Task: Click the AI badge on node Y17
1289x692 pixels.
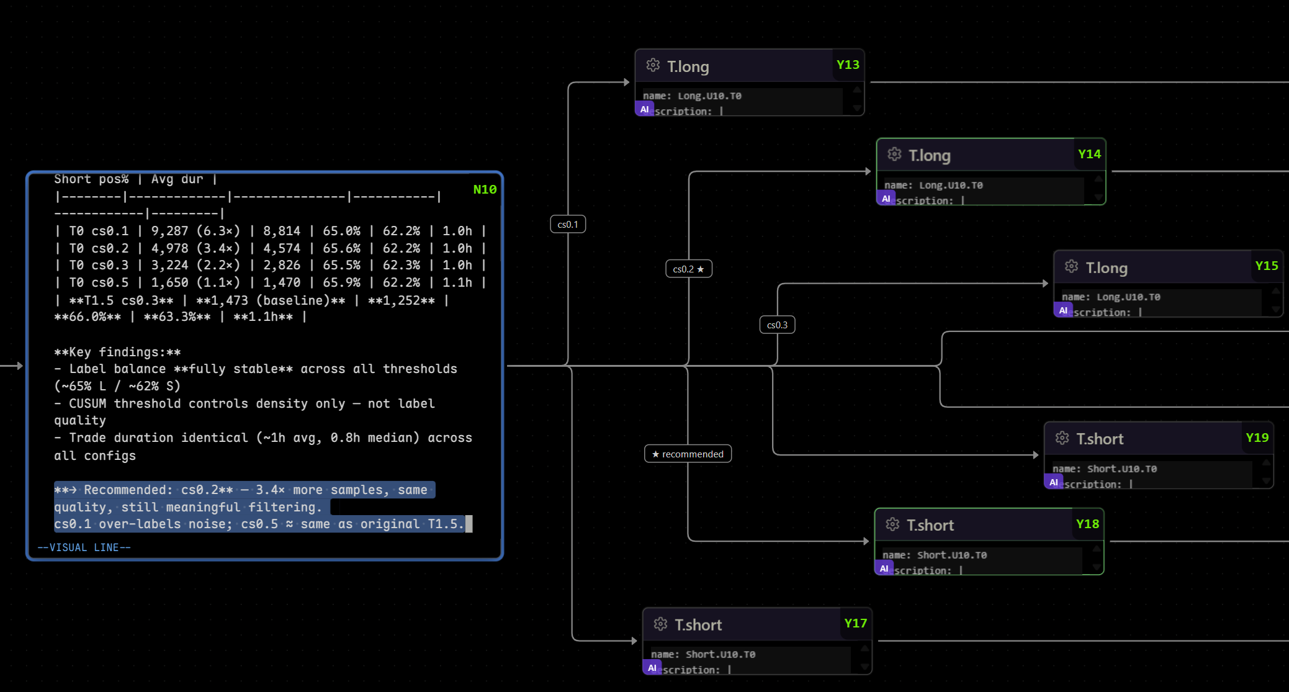Action: coord(652,668)
